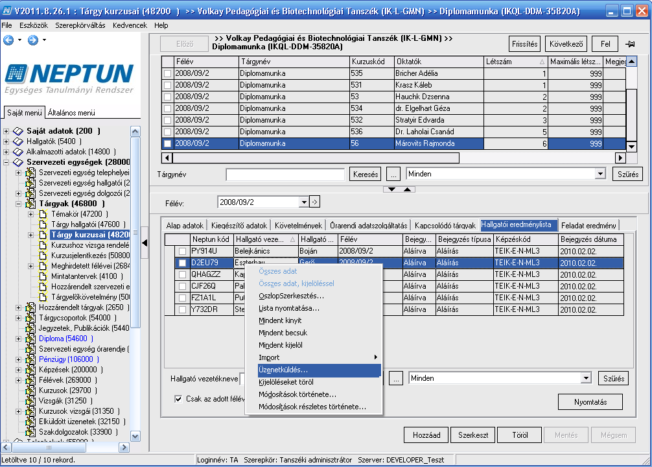Image resolution: width=652 pixels, height=467 pixels.
Task: Check the box for course 53 Hauchk Dzsenna
Action: click(168, 97)
